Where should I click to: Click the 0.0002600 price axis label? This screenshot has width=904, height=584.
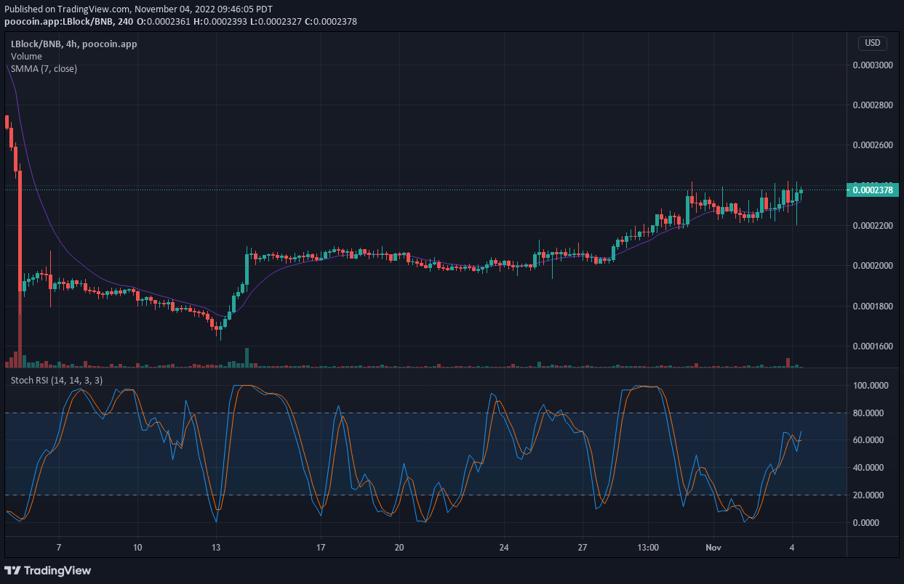[x=873, y=145]
